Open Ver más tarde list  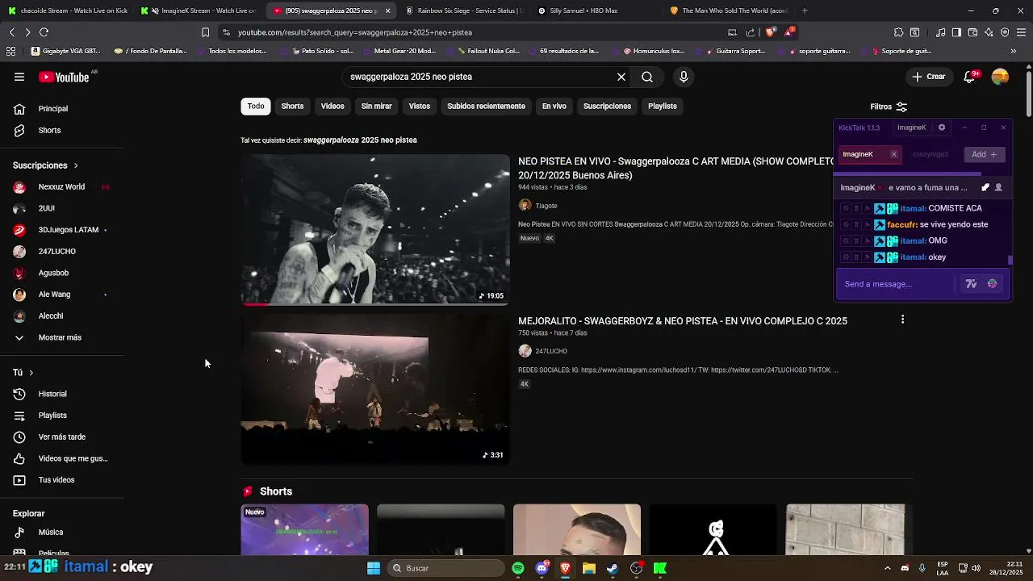[62, 437]
